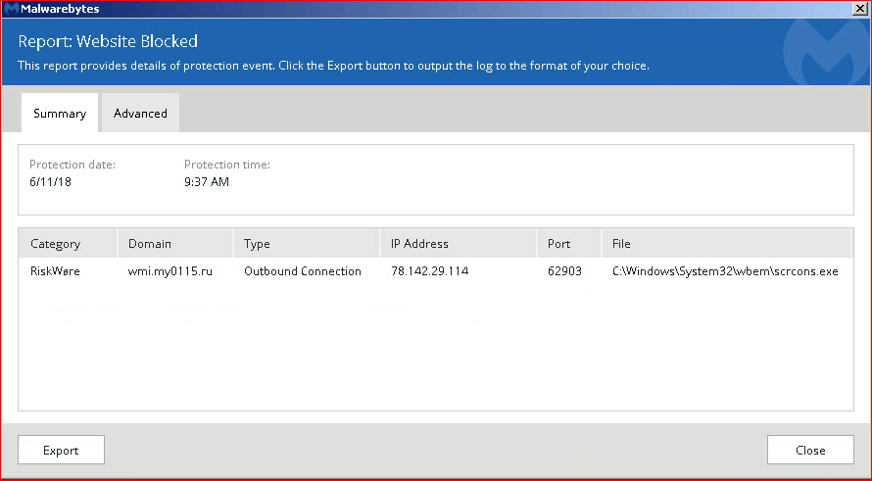This screenshot has width=872, height=481.
Task: Click the Close button
Action: pos(810,450)
